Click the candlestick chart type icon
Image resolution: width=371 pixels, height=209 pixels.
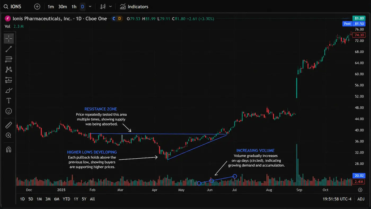(x=103, y=7)
